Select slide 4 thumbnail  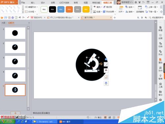(x=15, y=76)
